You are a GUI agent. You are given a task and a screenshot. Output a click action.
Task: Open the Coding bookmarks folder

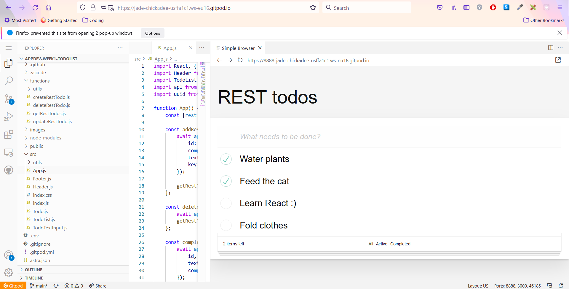click(x=93, y=20)
